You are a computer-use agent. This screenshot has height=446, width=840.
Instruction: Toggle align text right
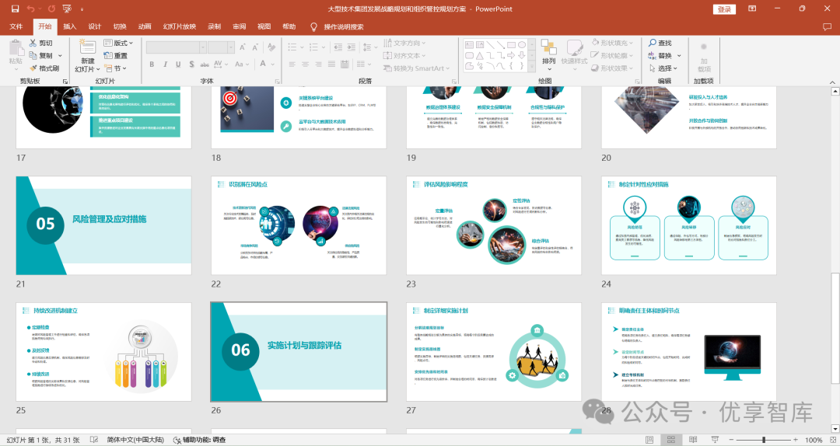coord(318,64)
